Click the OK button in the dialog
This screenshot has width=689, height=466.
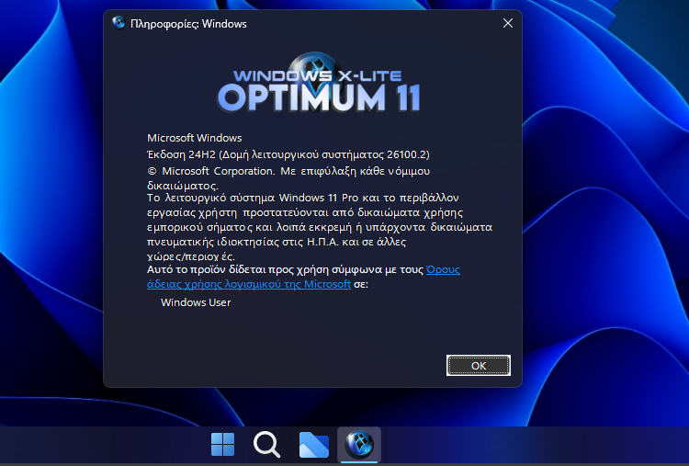(478, 365)
